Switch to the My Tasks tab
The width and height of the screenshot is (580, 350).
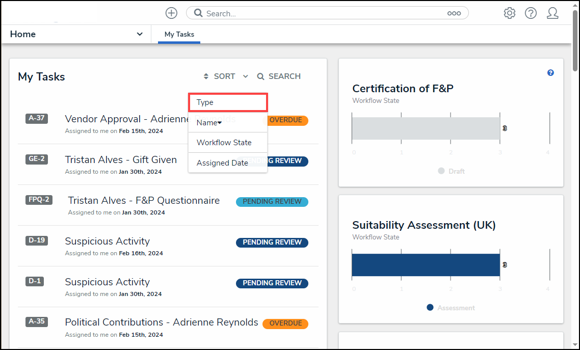coord(179,35)
